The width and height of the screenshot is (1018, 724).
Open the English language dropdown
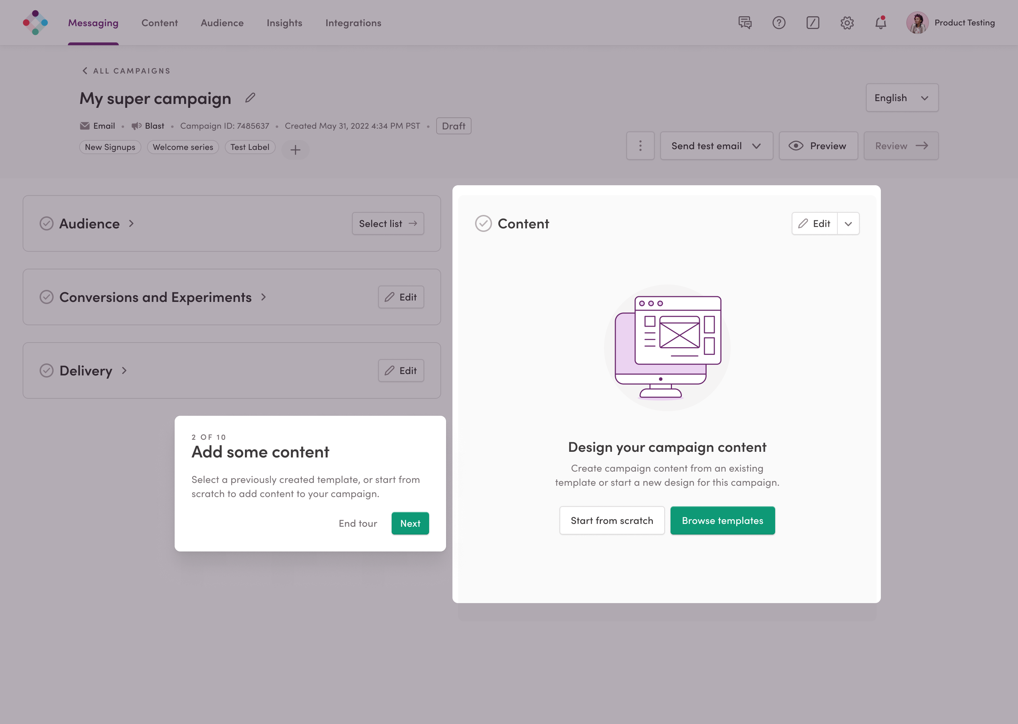tap(902, 98)
